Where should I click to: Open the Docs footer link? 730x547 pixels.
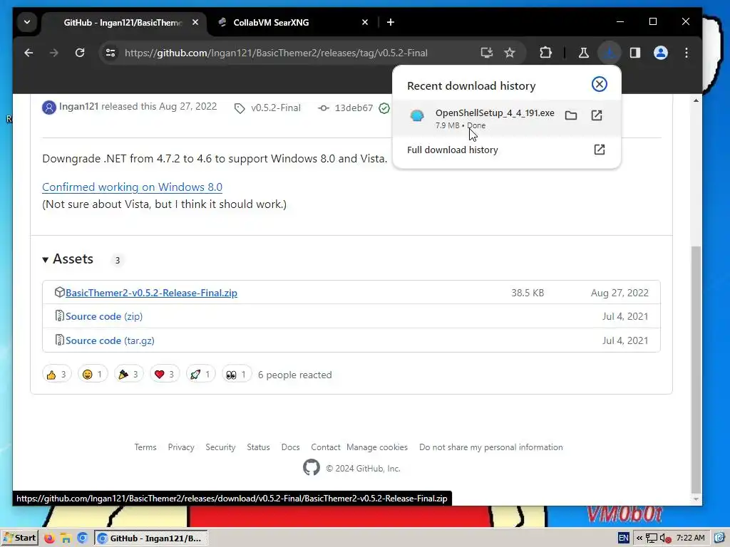click(x=291, y=447)
